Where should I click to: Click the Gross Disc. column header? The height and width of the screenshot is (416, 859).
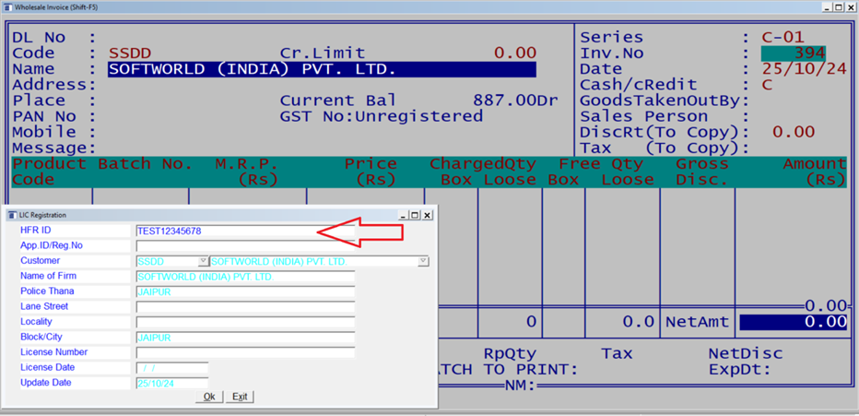[701, 172]
